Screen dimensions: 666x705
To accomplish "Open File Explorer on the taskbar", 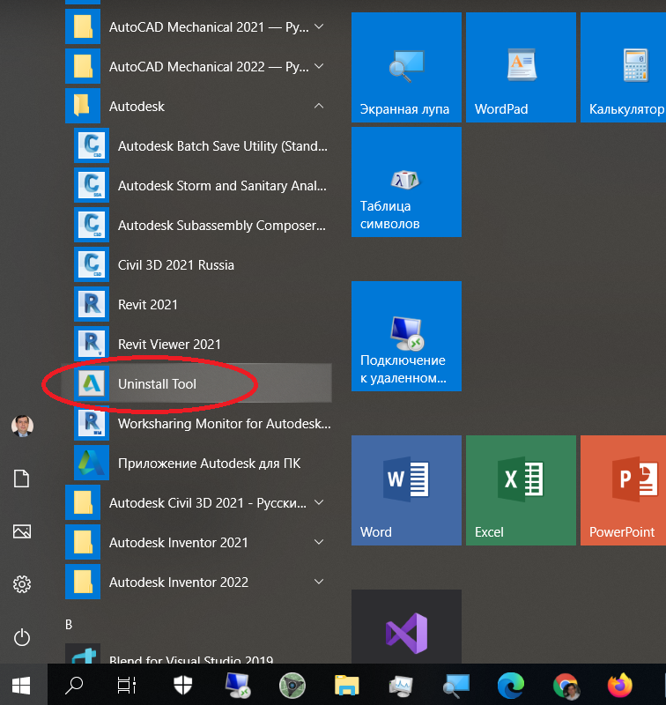I will (x=346, y=686).
